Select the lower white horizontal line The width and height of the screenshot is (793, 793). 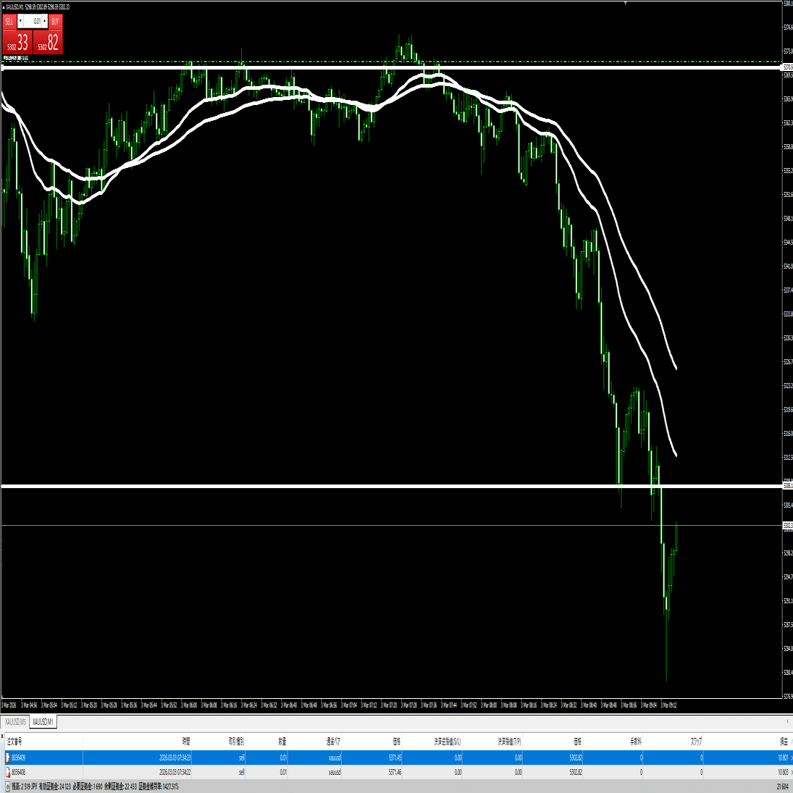pos(392,486)
